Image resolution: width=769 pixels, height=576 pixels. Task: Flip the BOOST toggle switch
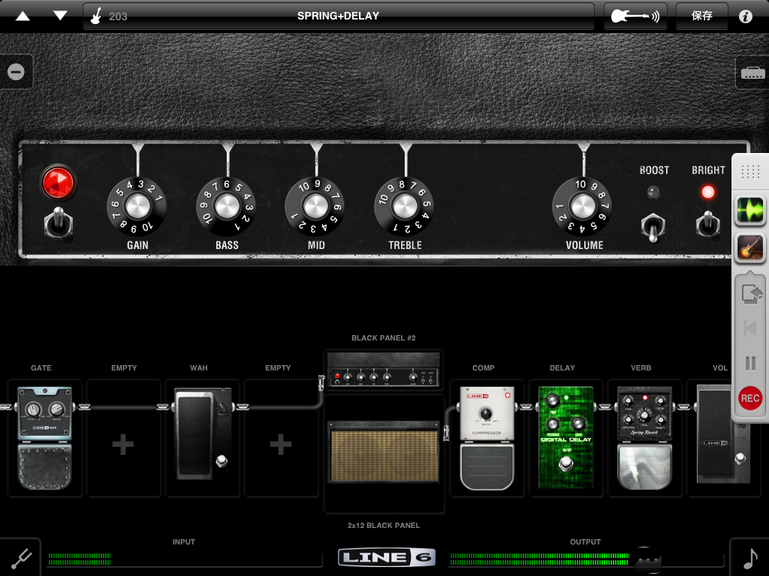tap(653, 227)
